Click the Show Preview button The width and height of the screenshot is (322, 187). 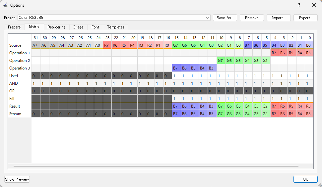(17, 179)
